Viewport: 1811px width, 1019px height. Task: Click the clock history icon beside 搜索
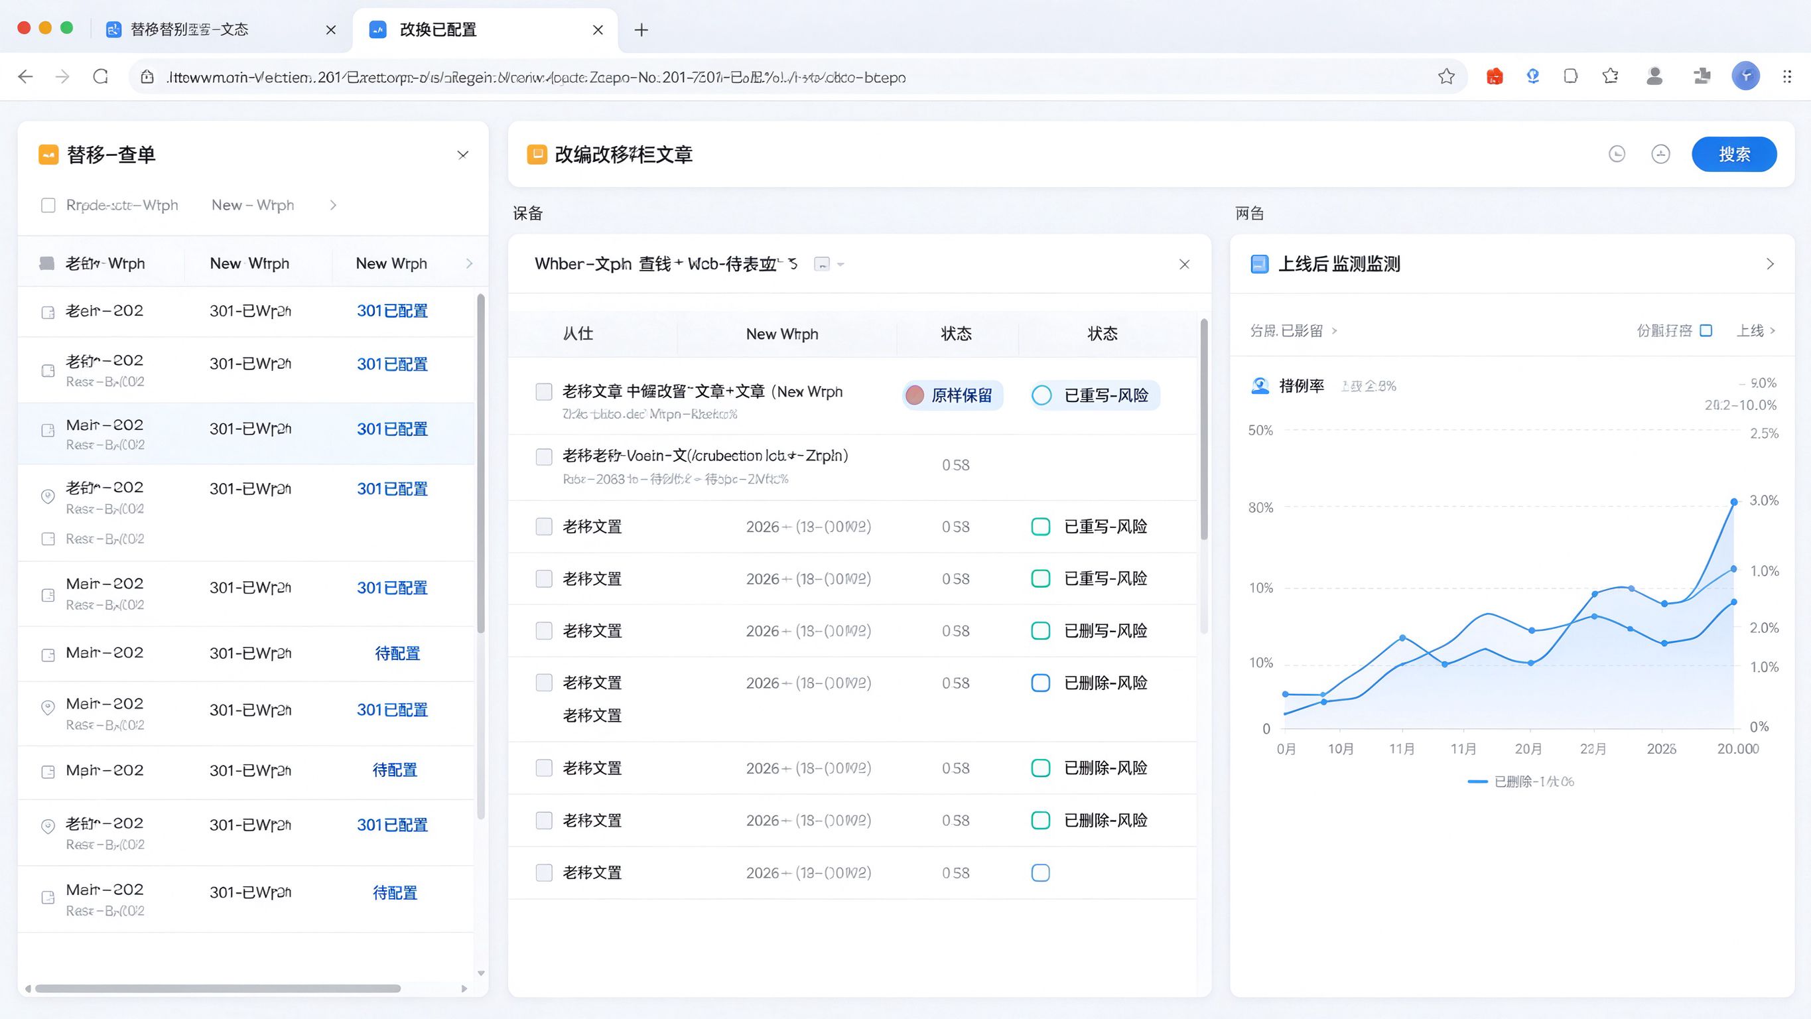pos(1617,154)
